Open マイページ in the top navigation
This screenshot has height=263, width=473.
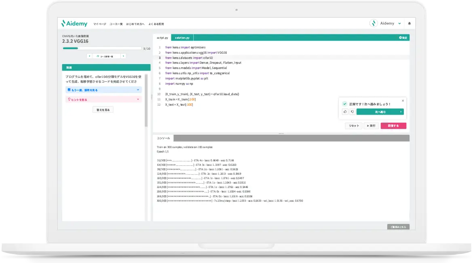pyautogui.click(x=99, y=24)
